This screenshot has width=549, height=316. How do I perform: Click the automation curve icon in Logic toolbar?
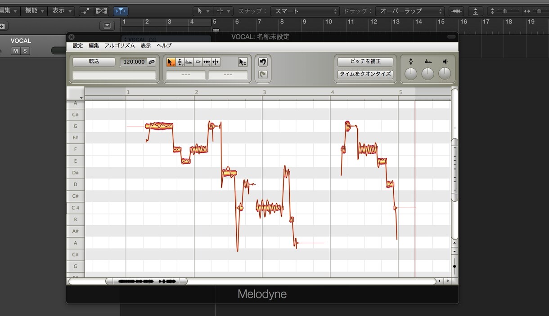pyautogui.click(x=86, y=11)
